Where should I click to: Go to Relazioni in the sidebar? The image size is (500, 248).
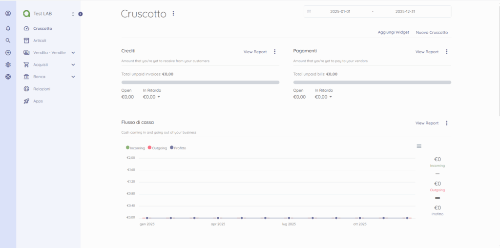[x=42, y=89]
